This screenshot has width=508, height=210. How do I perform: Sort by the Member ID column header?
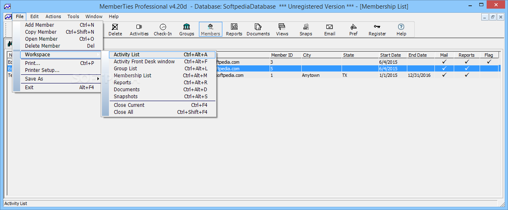[x=285, y=55]
